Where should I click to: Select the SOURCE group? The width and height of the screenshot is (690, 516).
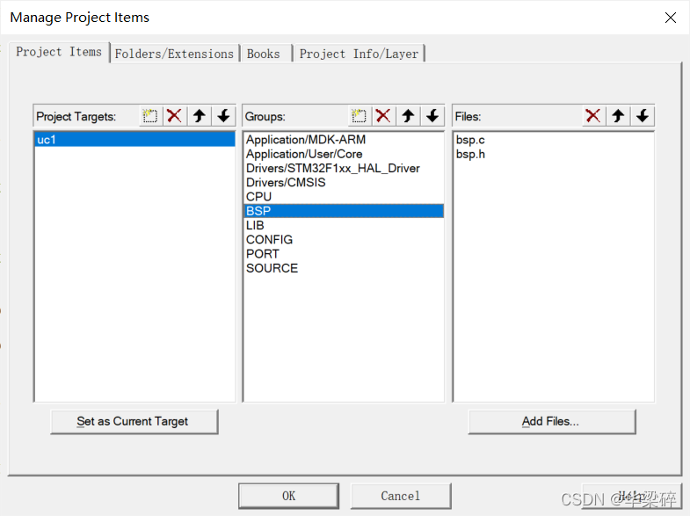tap(344, 268)
